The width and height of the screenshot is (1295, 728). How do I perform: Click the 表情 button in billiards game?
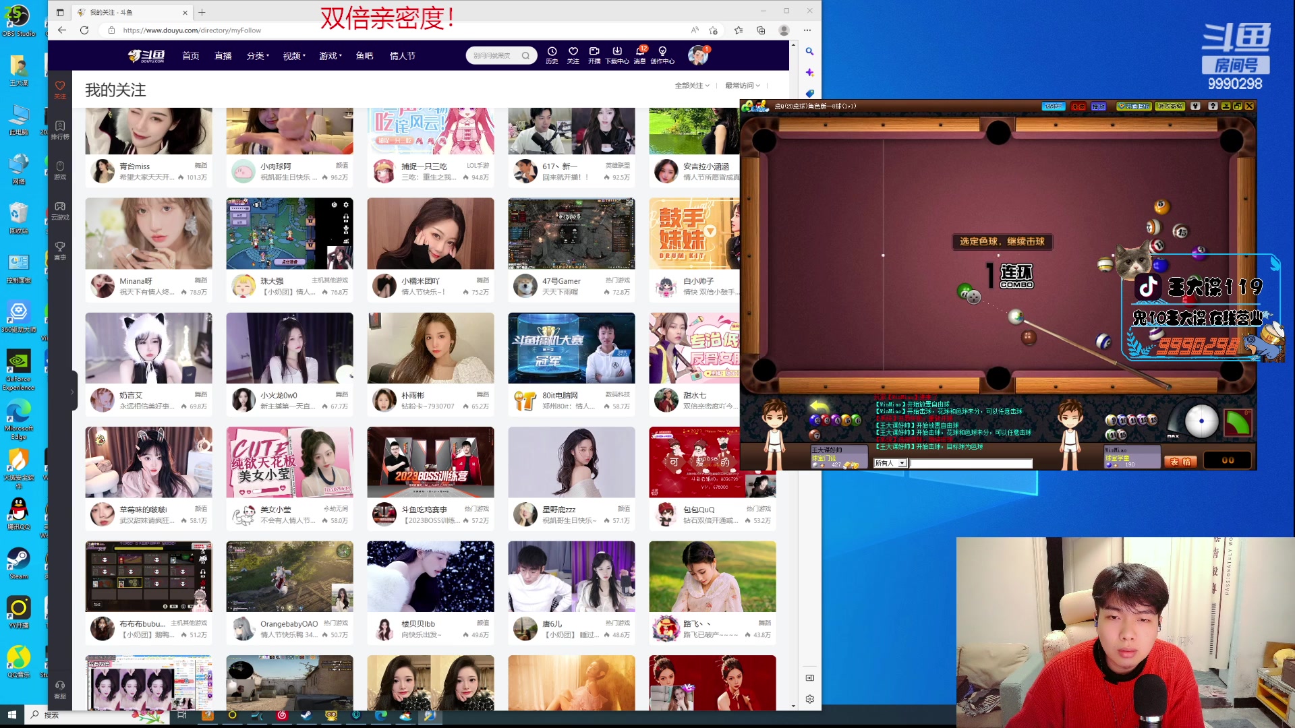tap(1180, 462)
